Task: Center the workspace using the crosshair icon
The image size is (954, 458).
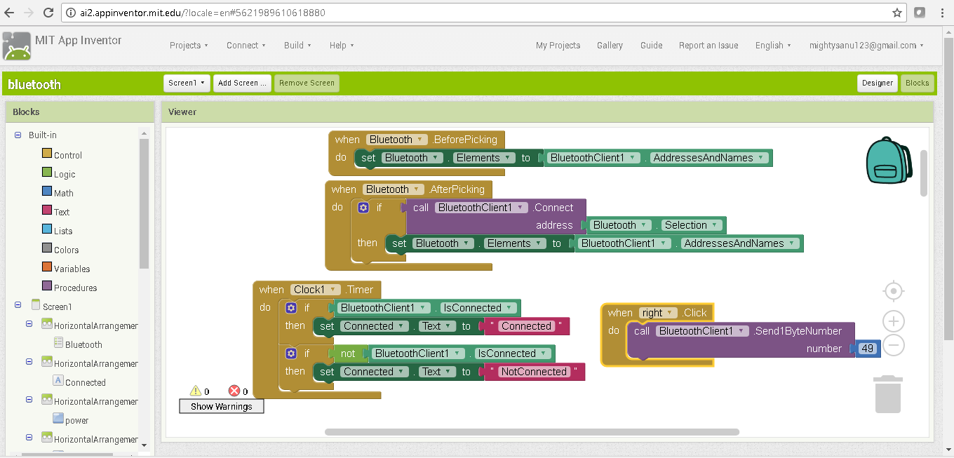Action: (x=893, y=291)
